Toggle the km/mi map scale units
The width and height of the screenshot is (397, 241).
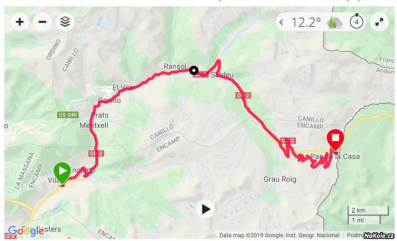tap(368, 215)
